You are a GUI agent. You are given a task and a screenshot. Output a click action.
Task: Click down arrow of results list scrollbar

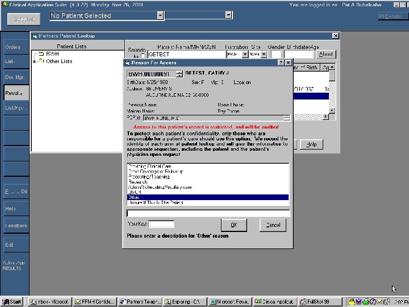(332, 110)
